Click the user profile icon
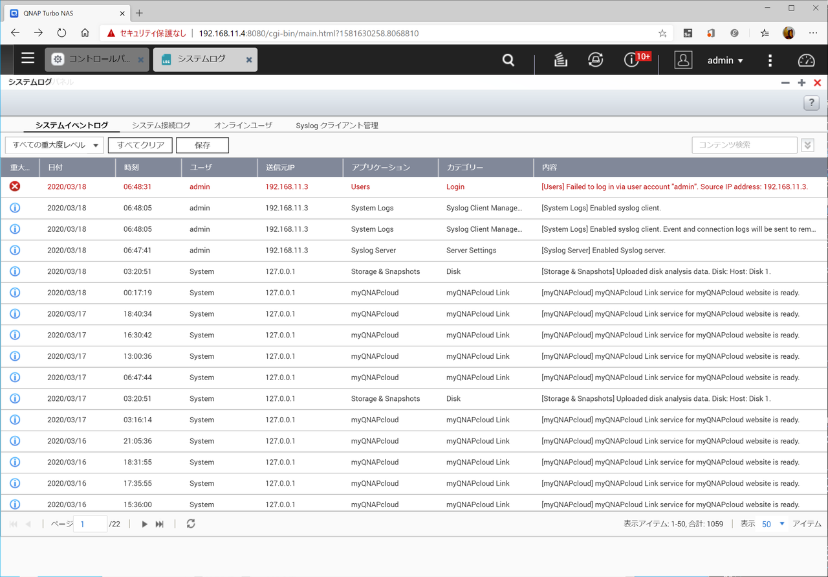Image resolution: width=828 pixels, height=577 pixels. coord(683,60)
